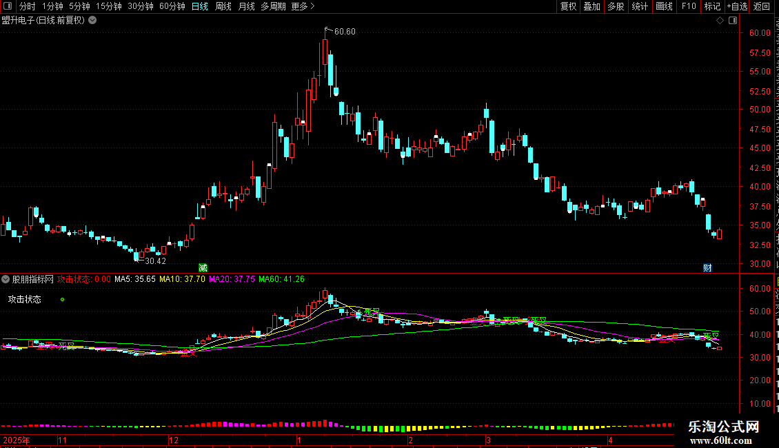Click the 标记 mark button

[712, 6]
